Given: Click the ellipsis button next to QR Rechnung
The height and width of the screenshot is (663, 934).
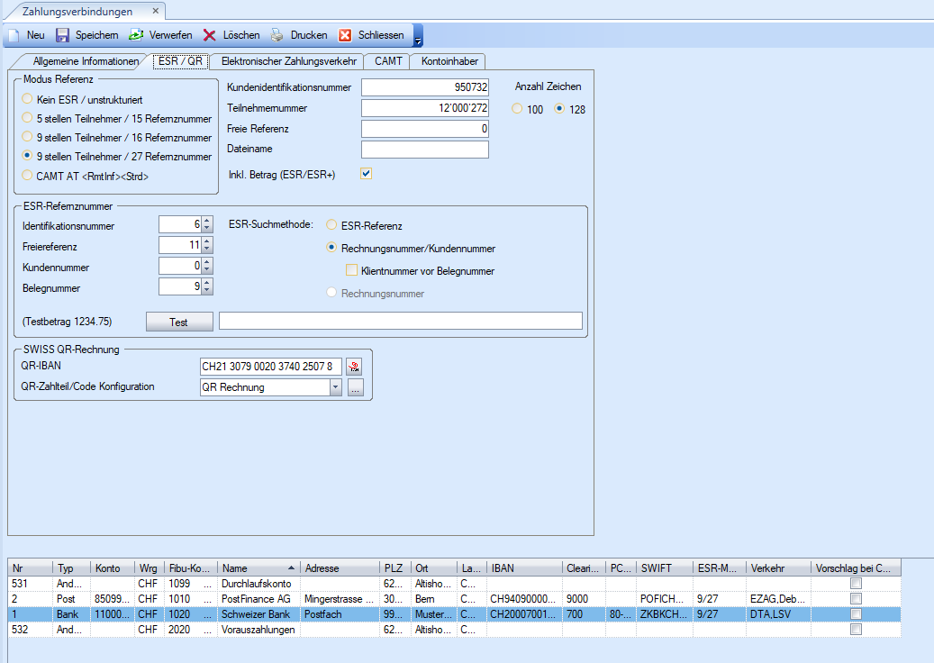Looking at the screenshot, I should [x=355, y=387].
